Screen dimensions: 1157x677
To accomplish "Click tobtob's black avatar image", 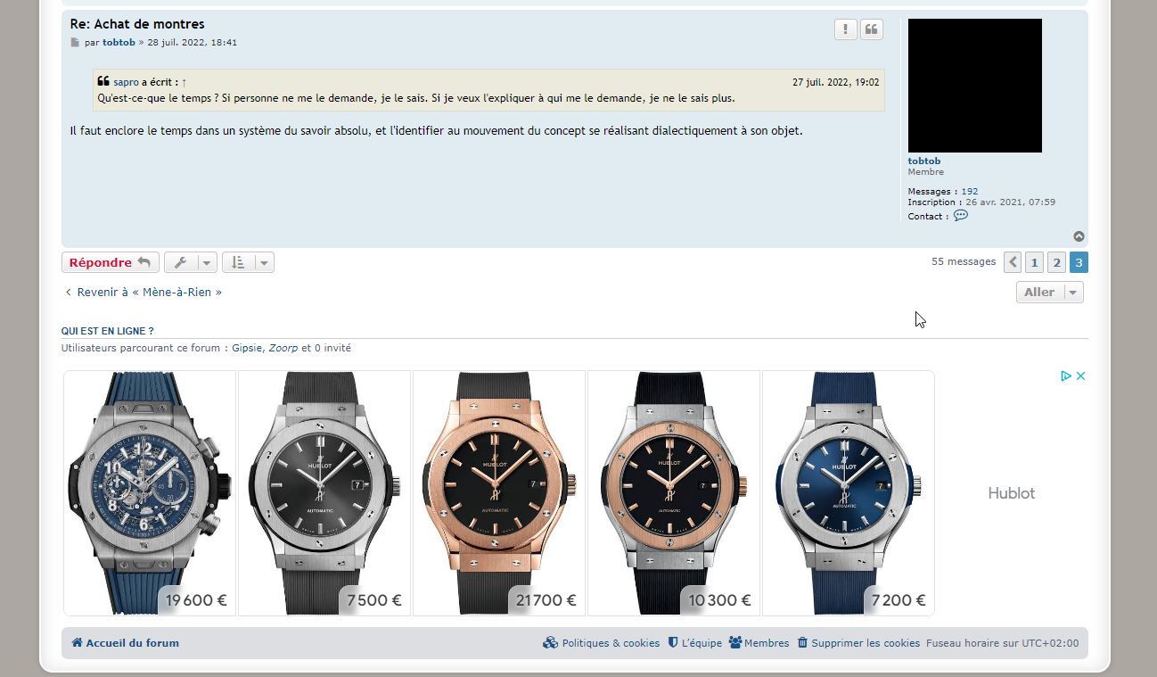I will click(975, 86).
